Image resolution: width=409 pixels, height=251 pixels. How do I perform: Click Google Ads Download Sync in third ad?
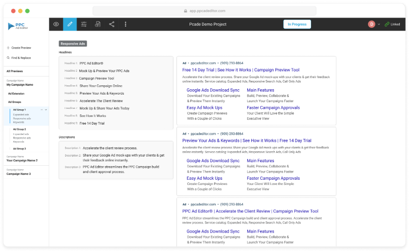[213, 232]
